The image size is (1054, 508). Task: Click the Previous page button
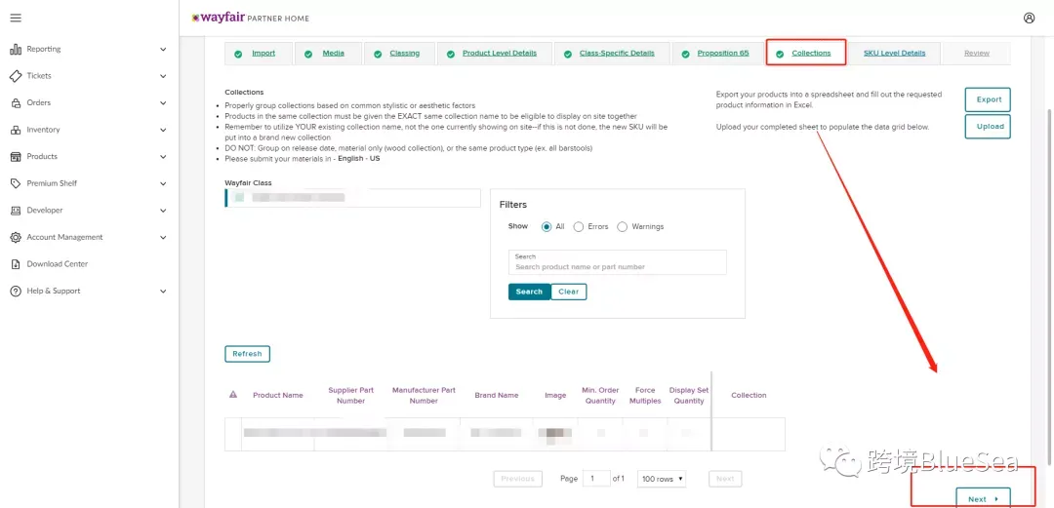pos(517,479)
